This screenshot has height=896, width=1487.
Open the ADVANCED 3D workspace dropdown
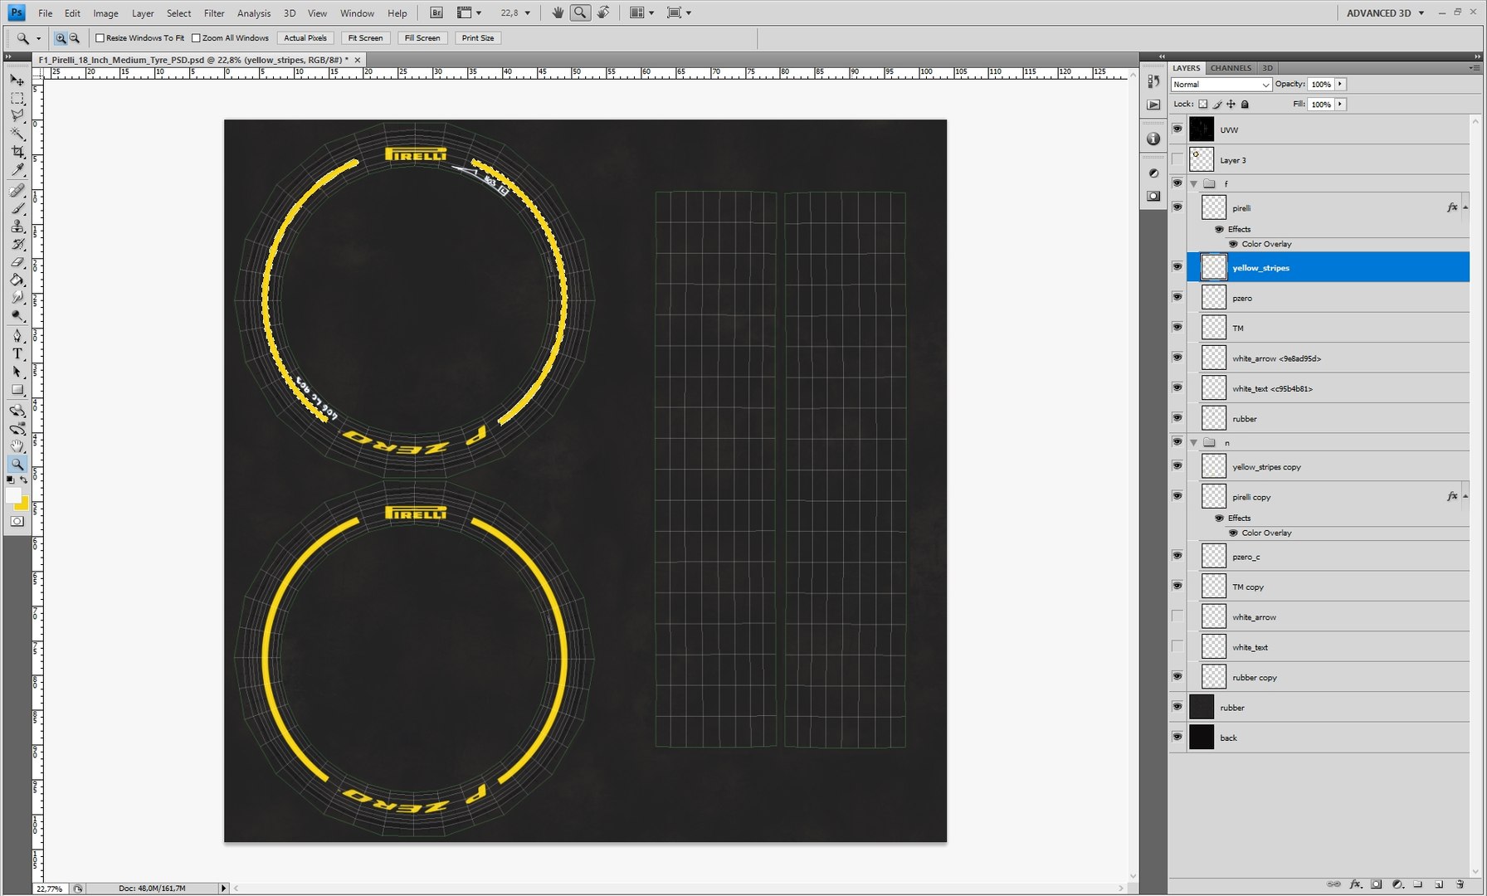pos(1385,13)
